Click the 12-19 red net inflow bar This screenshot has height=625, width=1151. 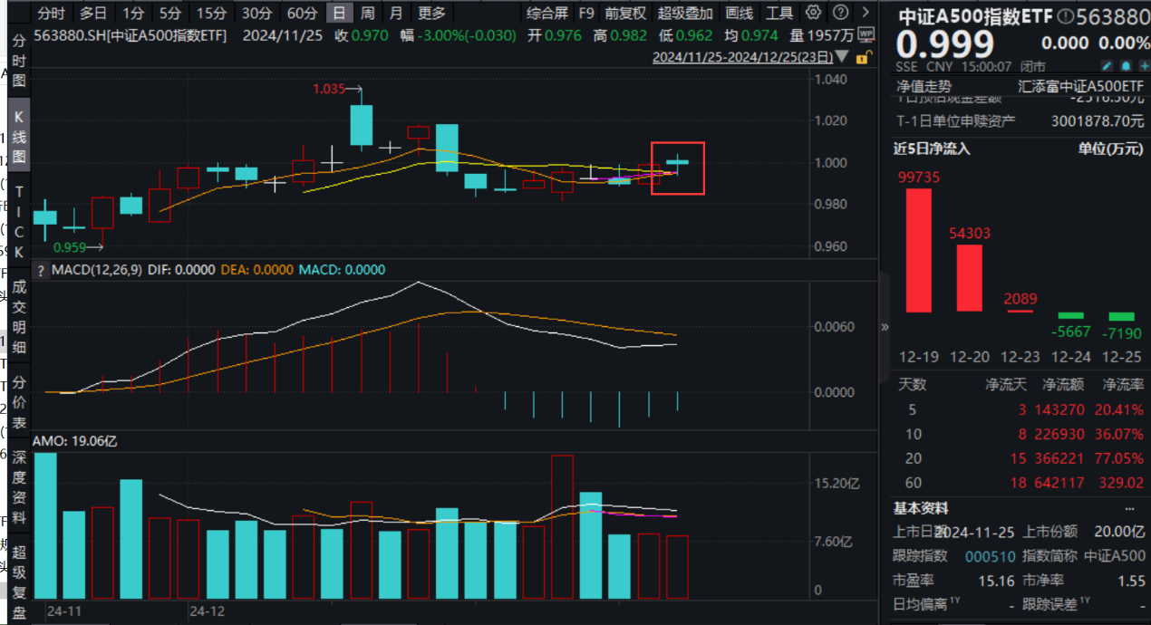(x=918, y=250)
